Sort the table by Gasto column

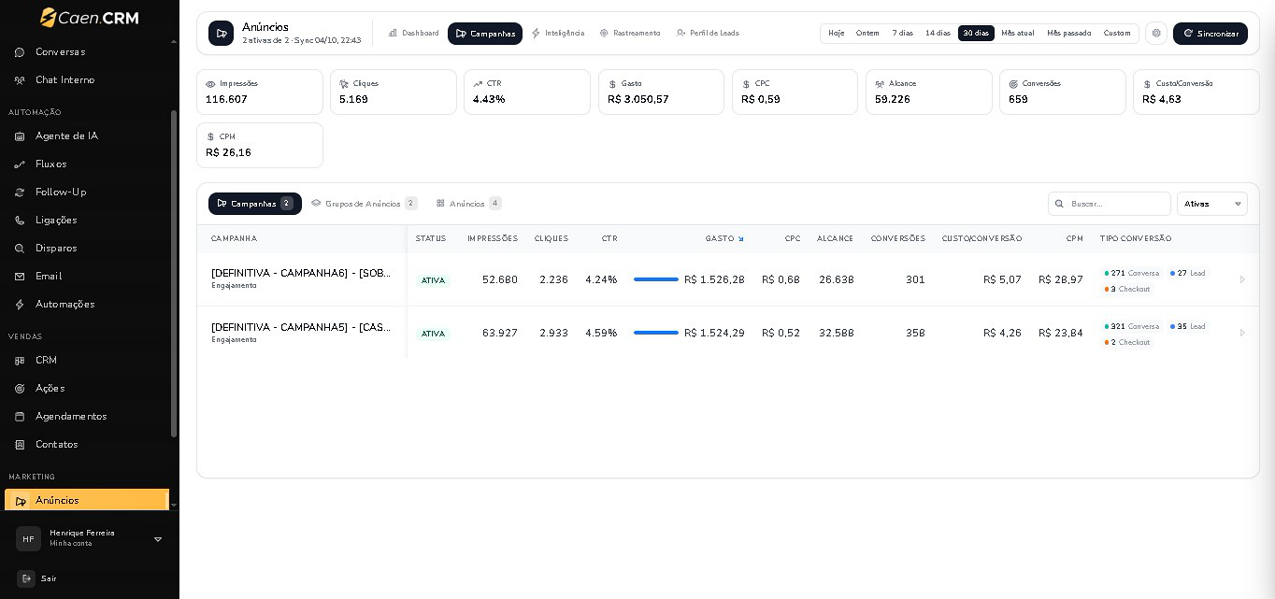[x=724, y=239]
